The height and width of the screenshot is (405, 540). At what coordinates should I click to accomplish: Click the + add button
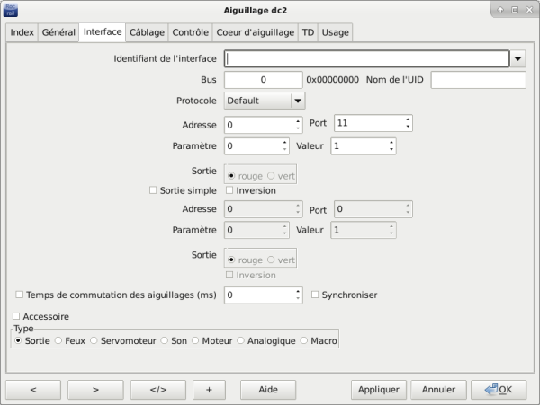click(x=209, y=390)
